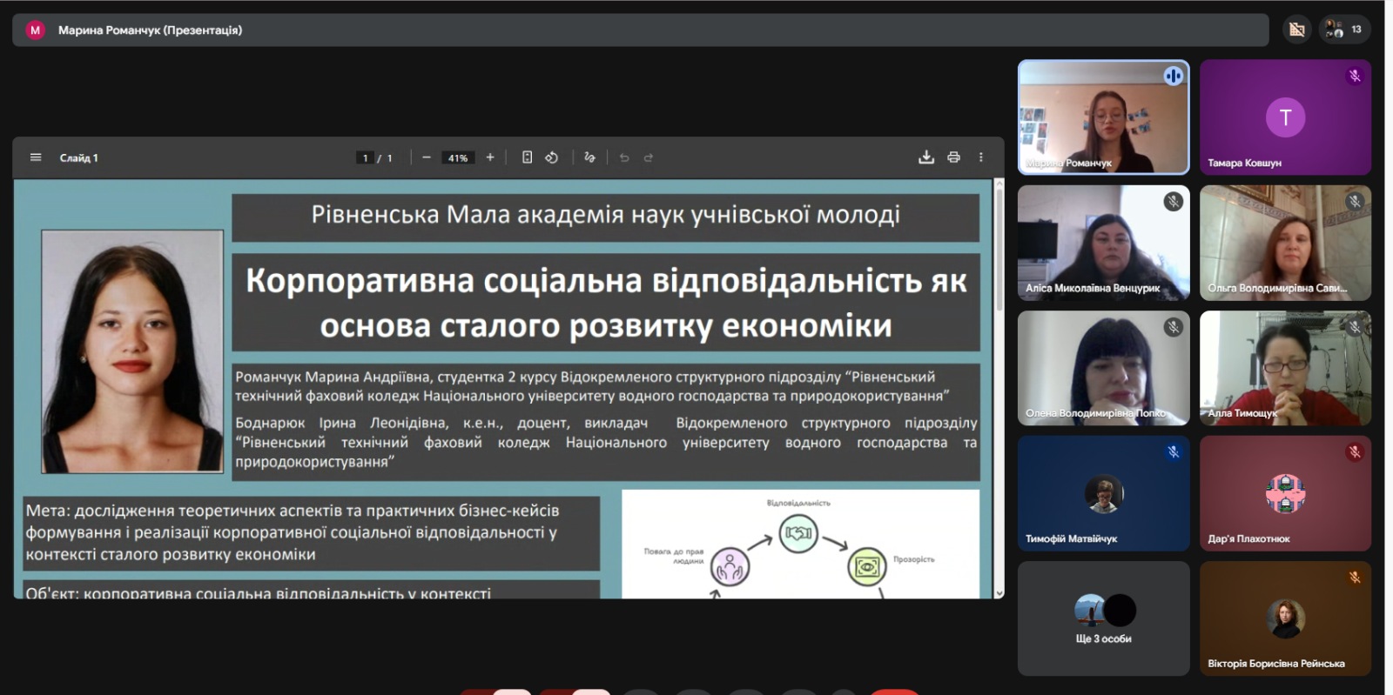Rotate the slide counterclockwise

(x=552, y=157)
